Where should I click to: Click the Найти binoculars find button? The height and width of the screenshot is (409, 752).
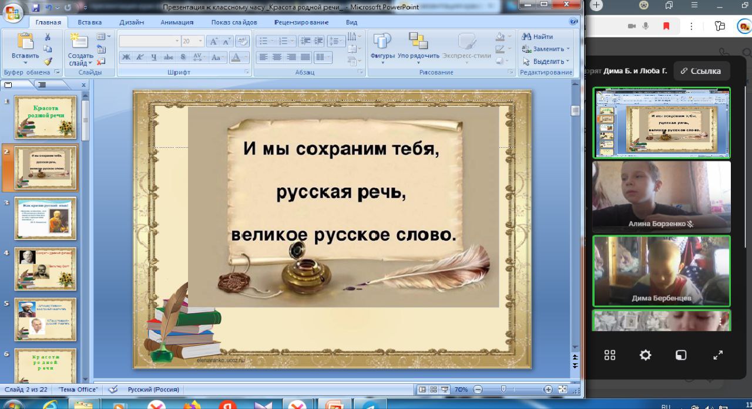pos(538,36)
